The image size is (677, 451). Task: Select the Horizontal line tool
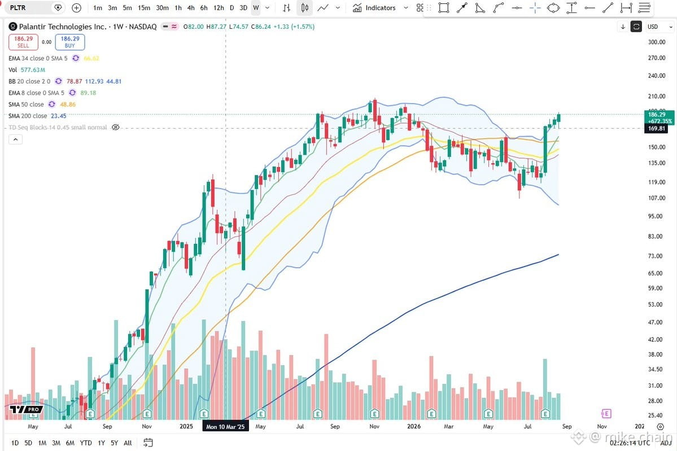coord(517,8)
